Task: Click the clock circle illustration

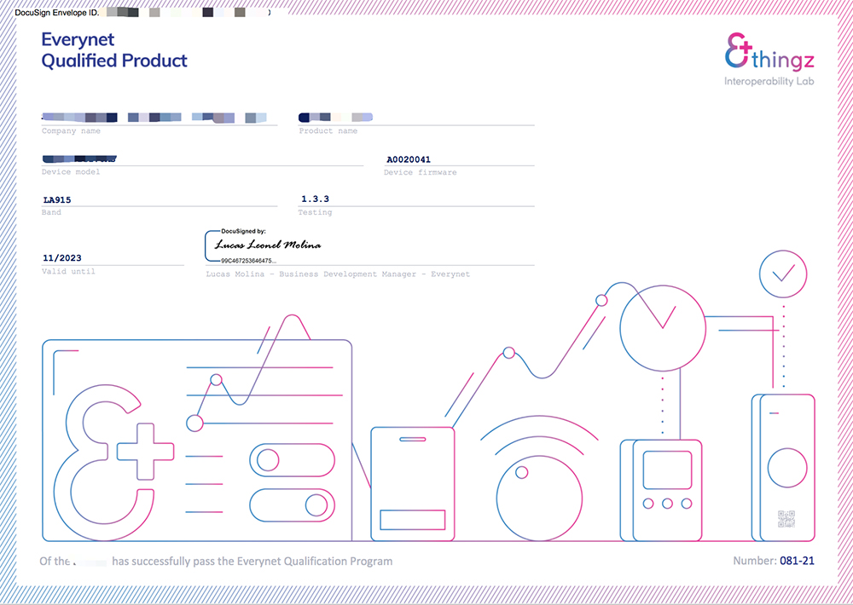Action: (x=663, y=328)
